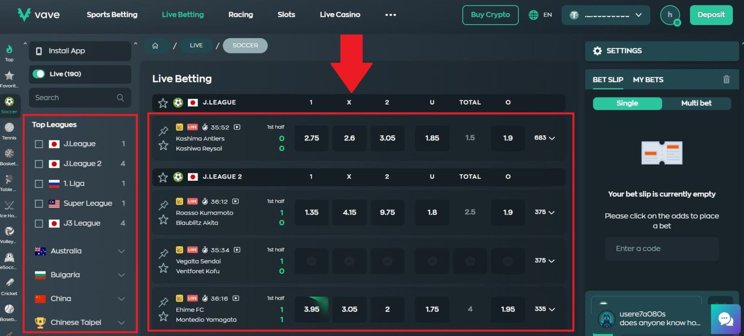Viewport: 744px width, 336px height.
Task: Select 1.35 odds for Roasso Kumamoto
Action: coord(312,212)
